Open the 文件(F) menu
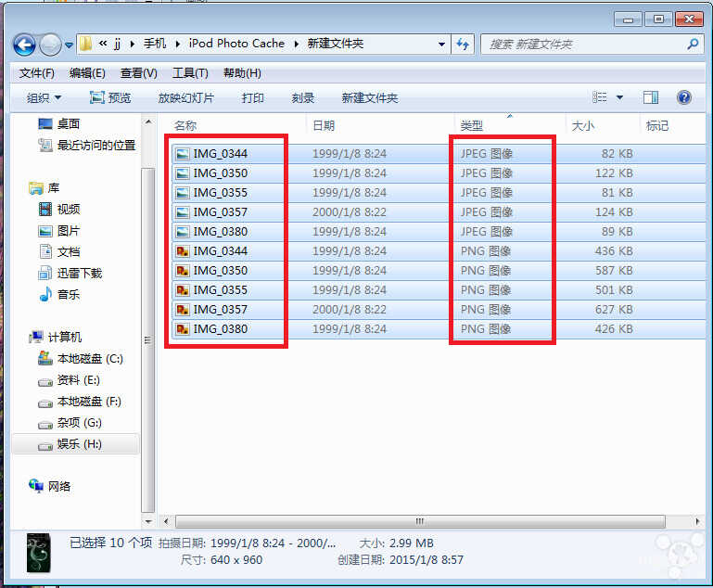Screen dimensions: 713x588 [x=37, y=72]
